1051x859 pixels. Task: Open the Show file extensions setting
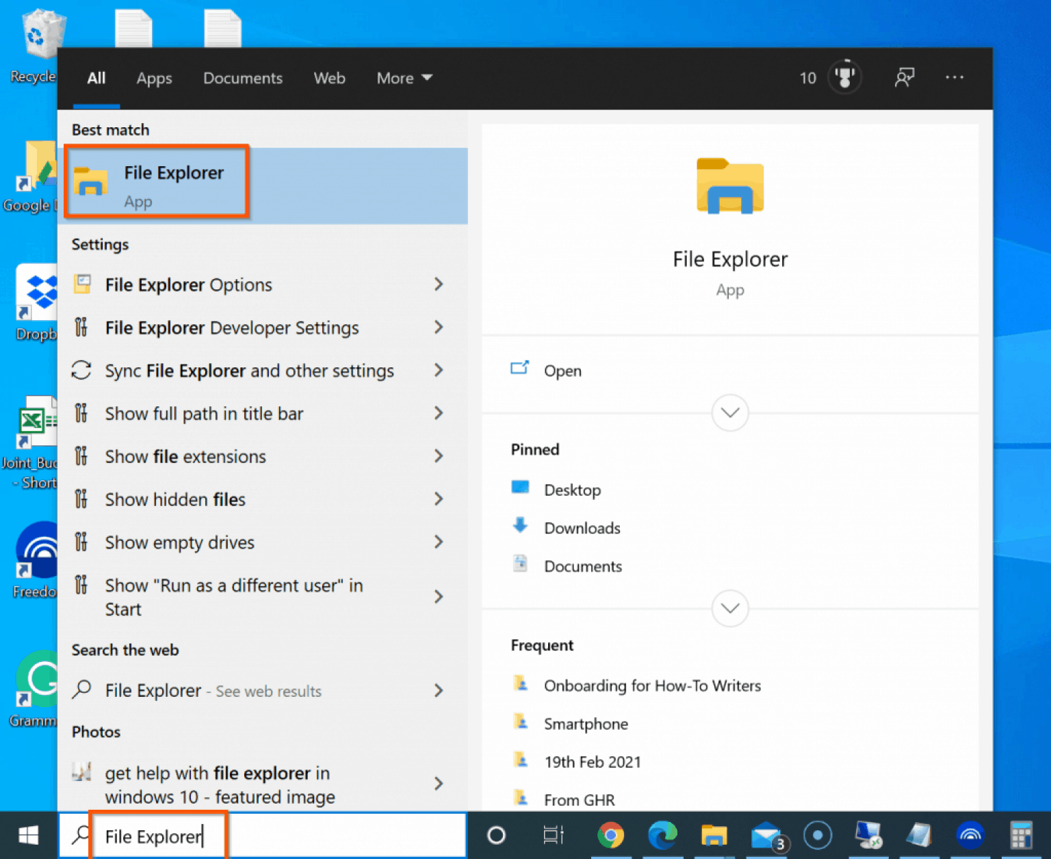coord(185,456)
